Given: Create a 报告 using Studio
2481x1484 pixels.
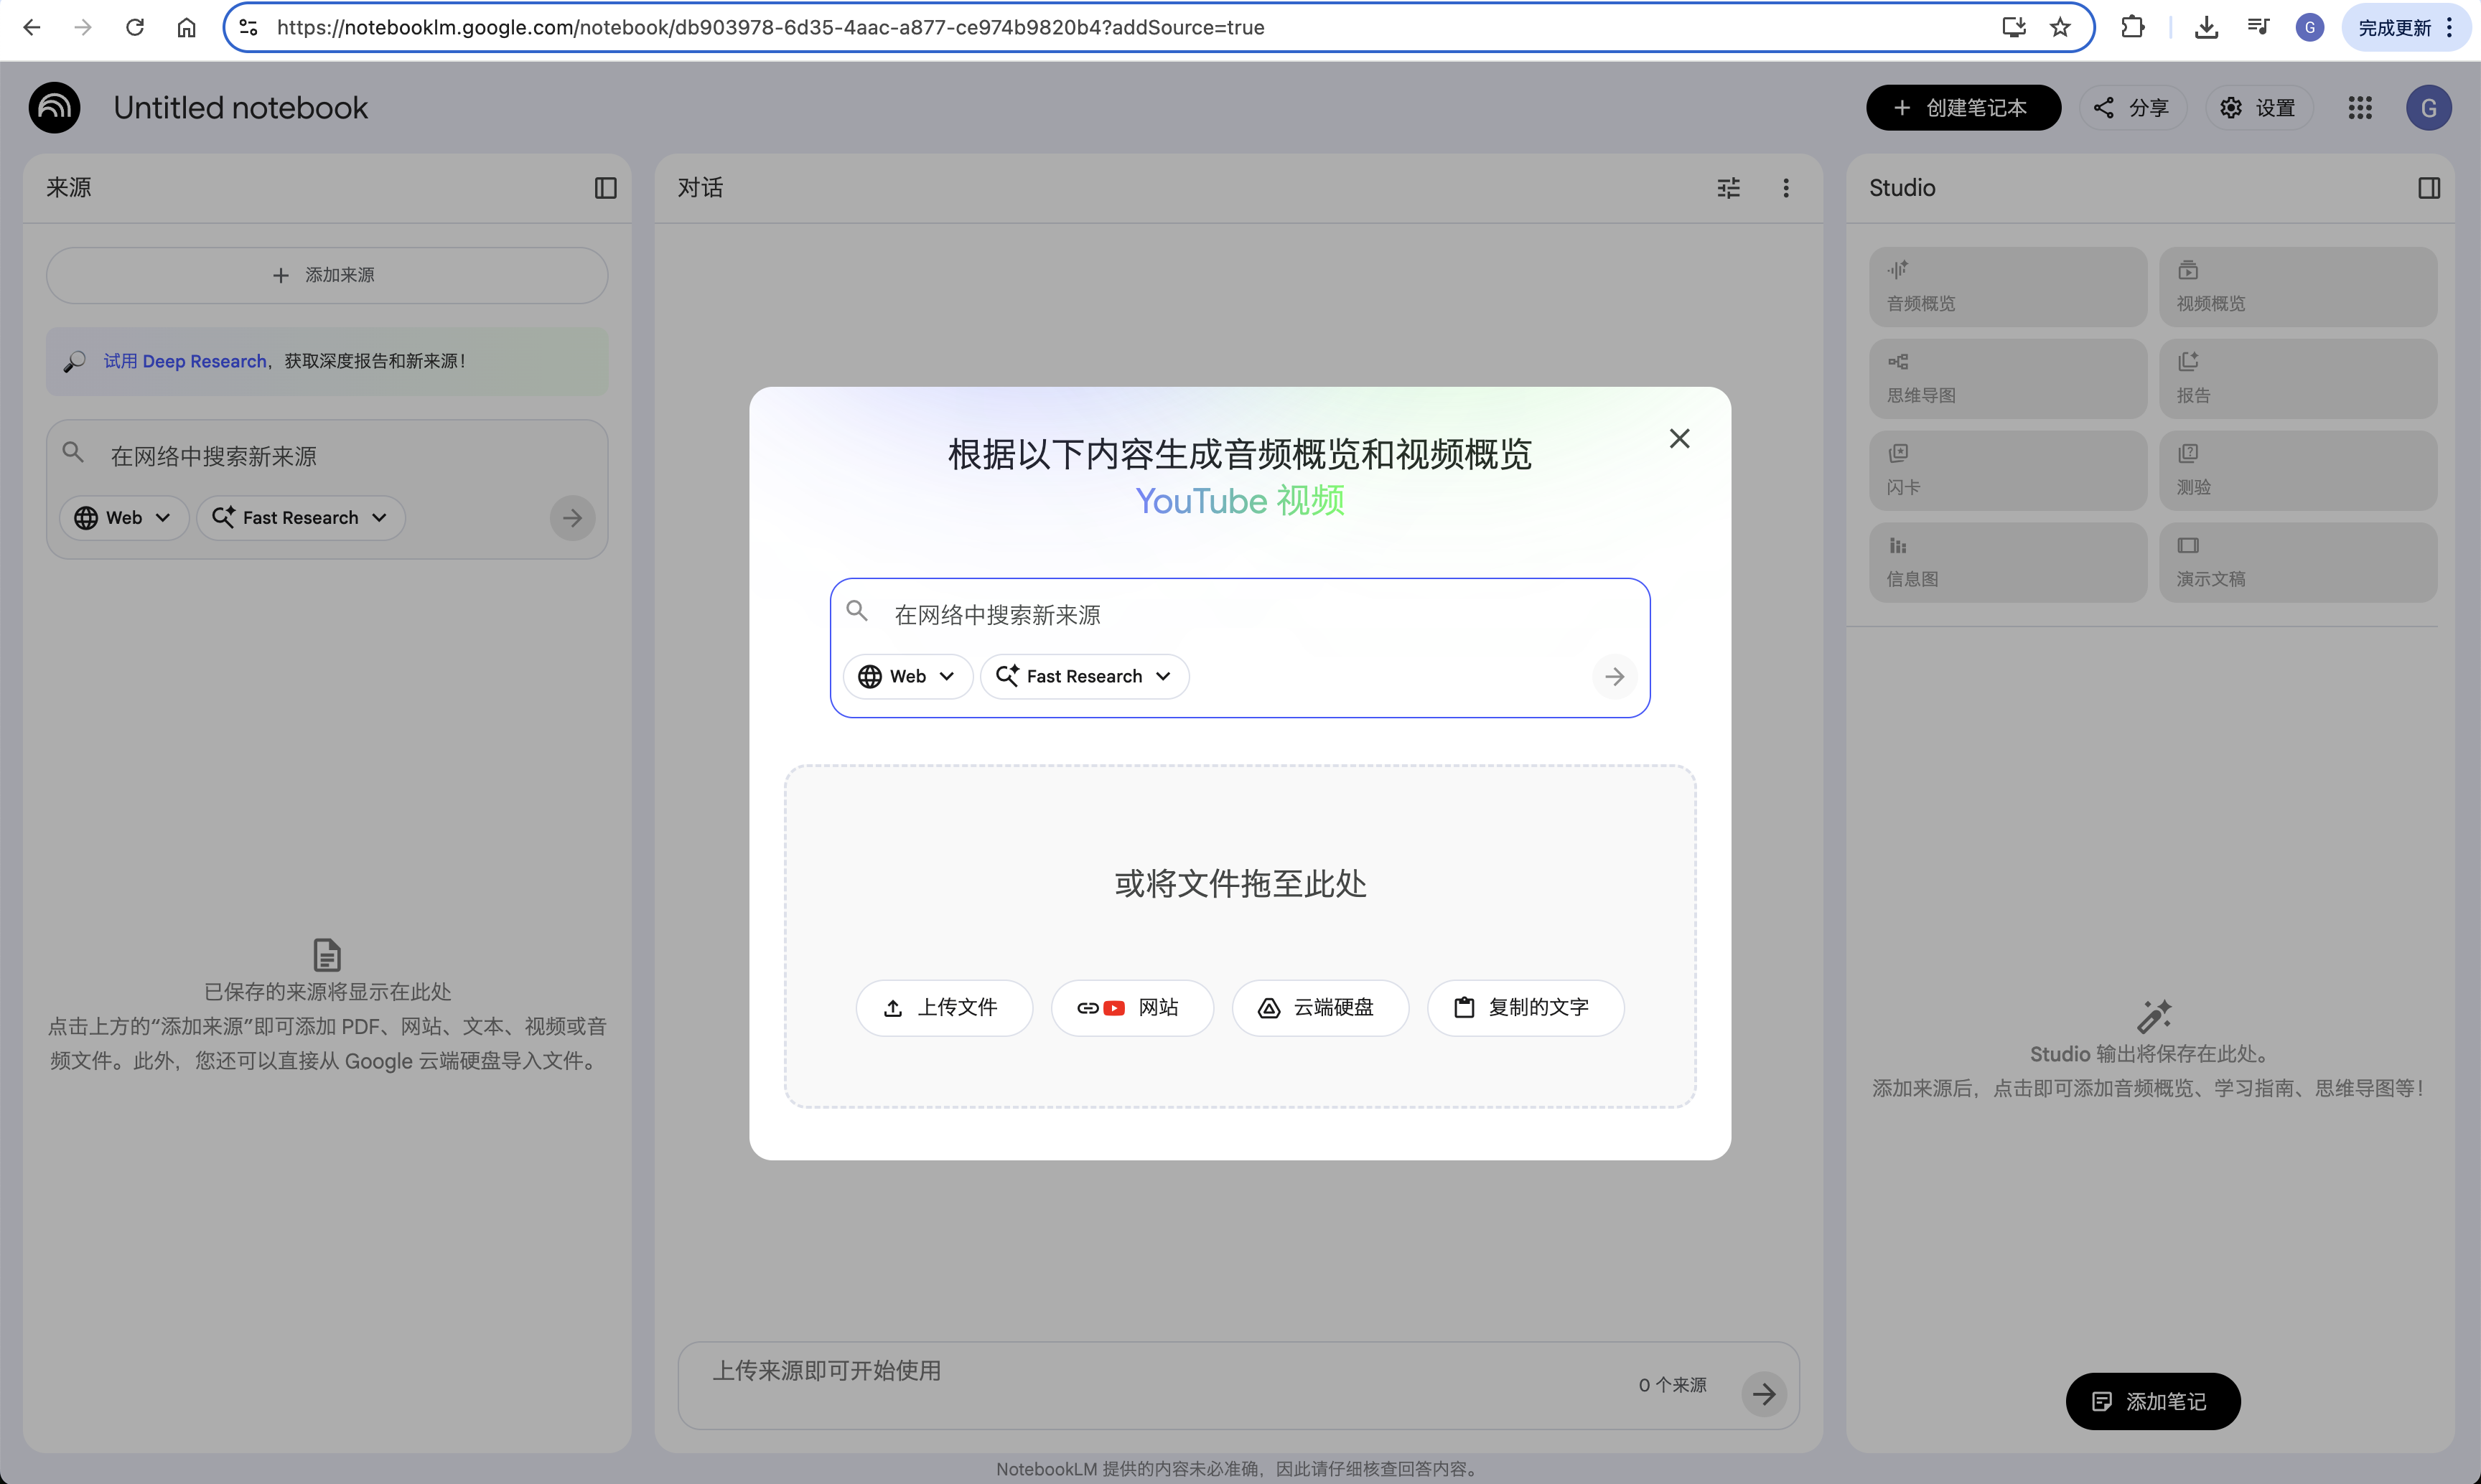Looking at the screenshot, I should [x=2298, y=378].
